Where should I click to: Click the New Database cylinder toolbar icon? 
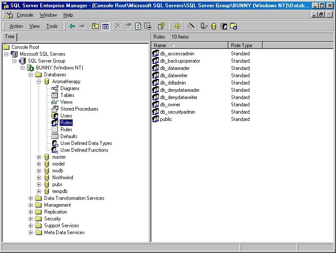click(213, 27)
